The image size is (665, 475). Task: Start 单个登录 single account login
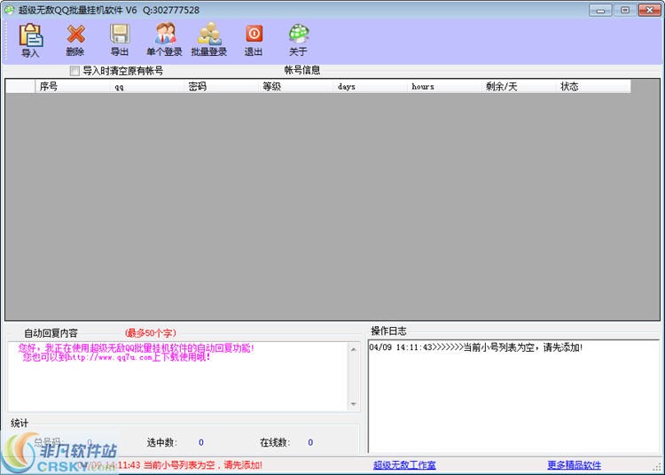click(165, 40)
